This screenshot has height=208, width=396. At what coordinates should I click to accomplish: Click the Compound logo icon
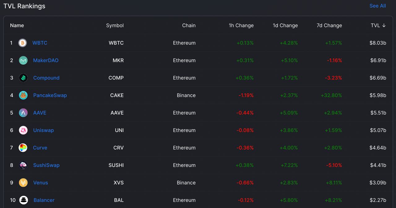pos(23,78)
